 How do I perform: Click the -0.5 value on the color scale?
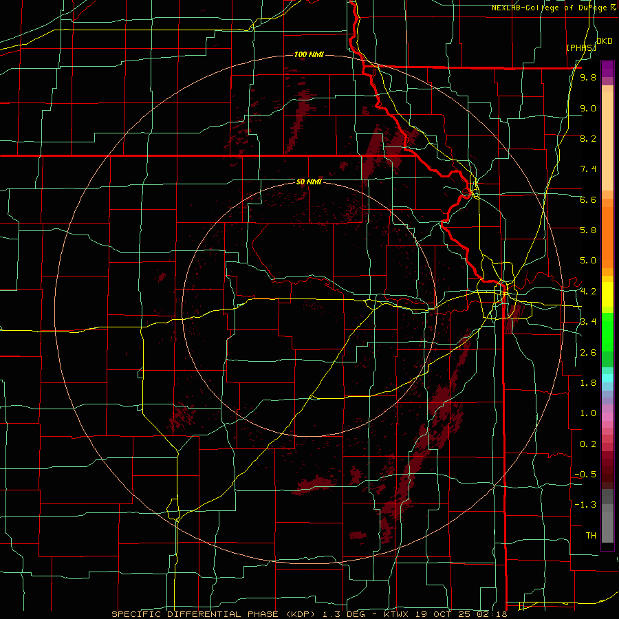point(585,475)
